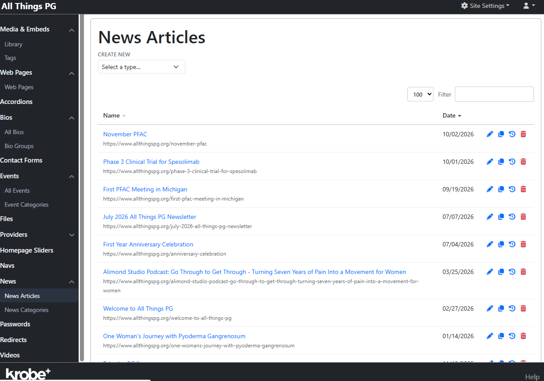Screen dimensions: 544x381
Task: Sort articles by Name column
Action: tap(114, 115)
